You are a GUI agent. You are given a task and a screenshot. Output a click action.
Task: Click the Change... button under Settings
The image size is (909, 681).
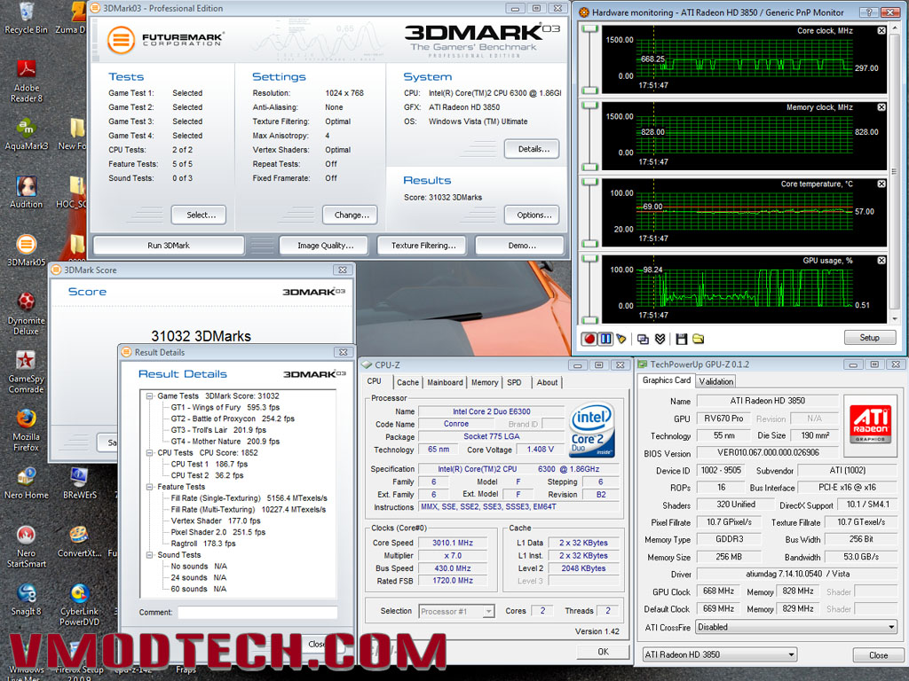click(x=350, y=215)
